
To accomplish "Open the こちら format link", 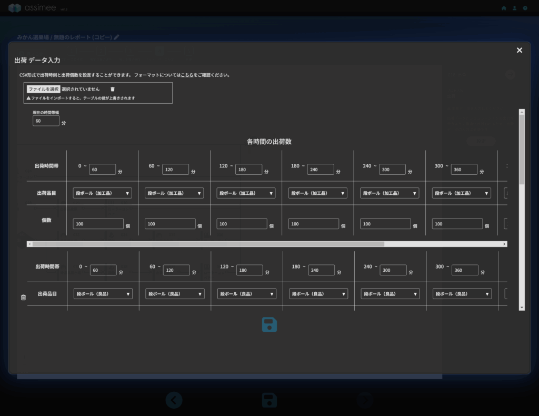I will click(186, 75).
